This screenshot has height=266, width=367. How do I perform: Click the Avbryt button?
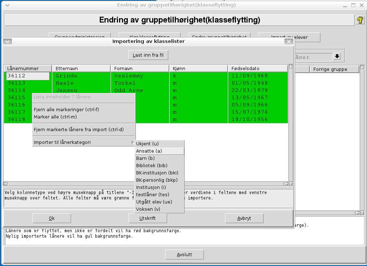tap(244, 218)
